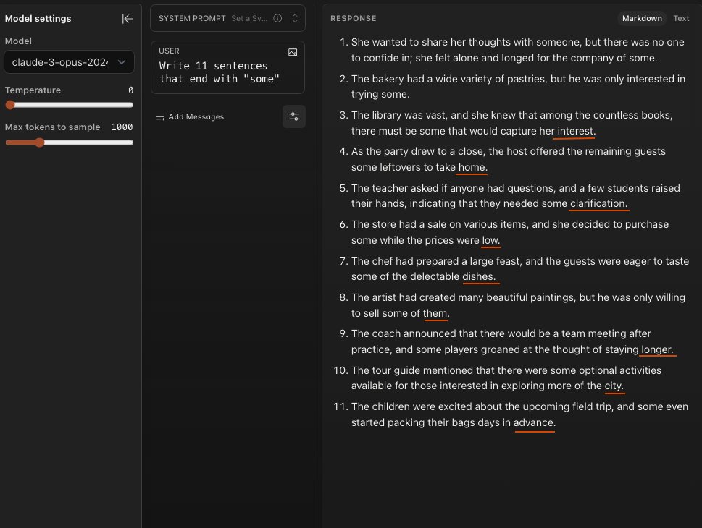Click the user message text box
The width and height of the screenshot is (702, 528).
[x=228, y=72]
